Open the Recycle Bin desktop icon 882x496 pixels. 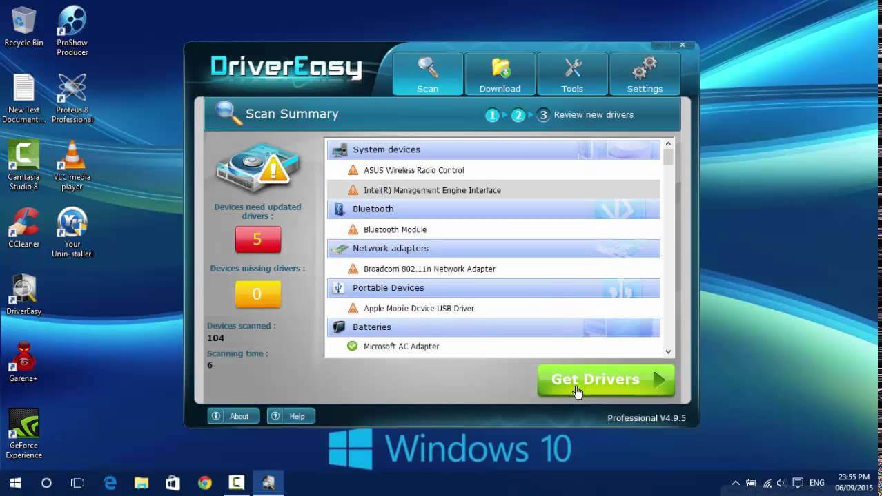pyautogui.click(x=23, y=27)
